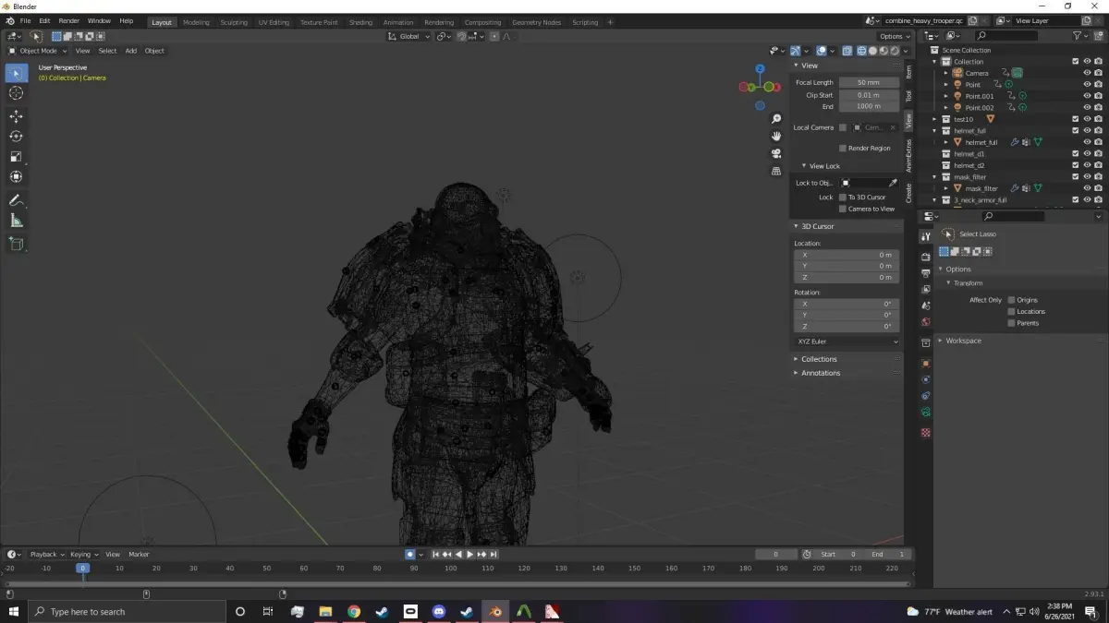Open World properties tab
Screen dimensions: 1109x623
coord(926,322)
